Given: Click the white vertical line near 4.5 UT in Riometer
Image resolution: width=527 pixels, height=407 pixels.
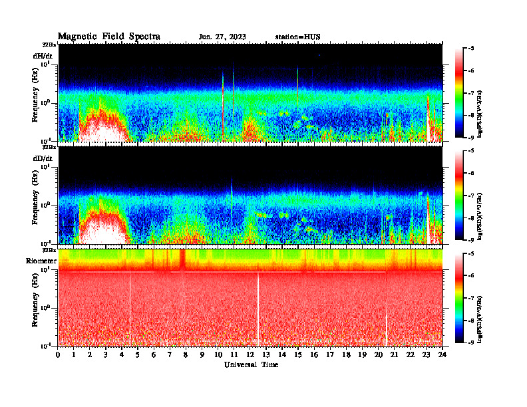Looking at the screenshot, I should (130, 309).
